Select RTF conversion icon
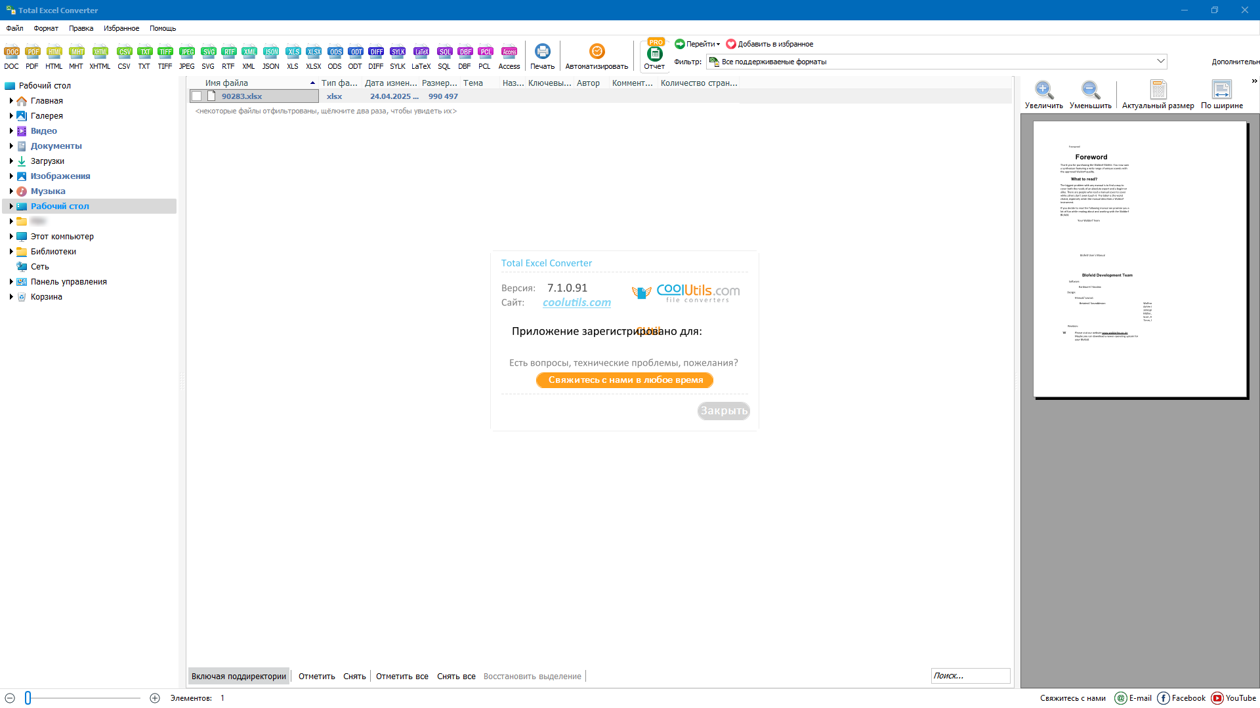The image size is (1260, 708). (228, 57)
